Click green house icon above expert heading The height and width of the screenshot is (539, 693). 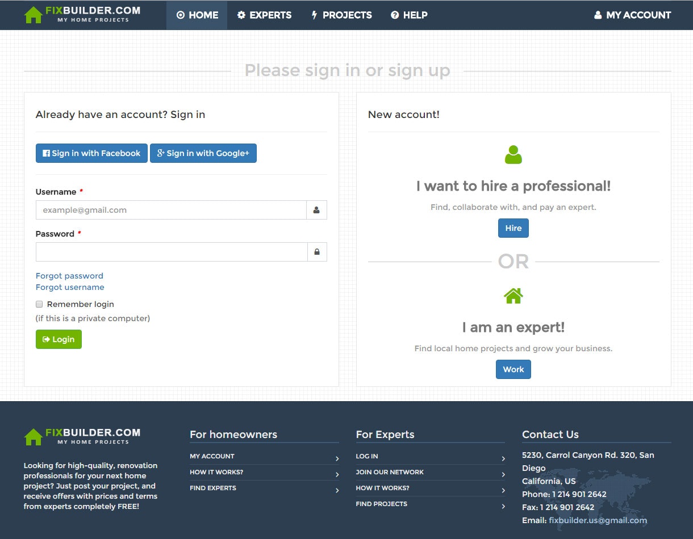coord(514,296)
